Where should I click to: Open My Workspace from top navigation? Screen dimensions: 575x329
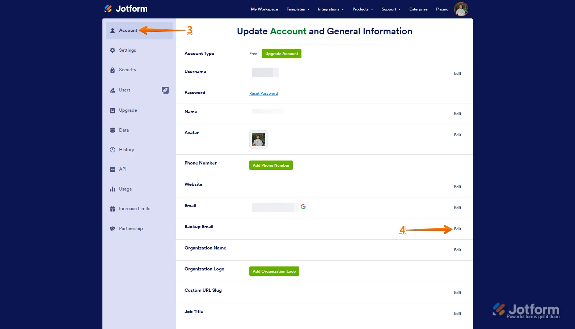point(264,9)
